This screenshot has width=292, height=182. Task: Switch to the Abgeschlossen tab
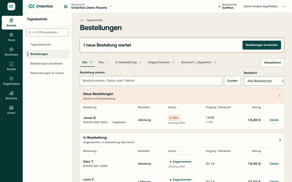point(161,62)
